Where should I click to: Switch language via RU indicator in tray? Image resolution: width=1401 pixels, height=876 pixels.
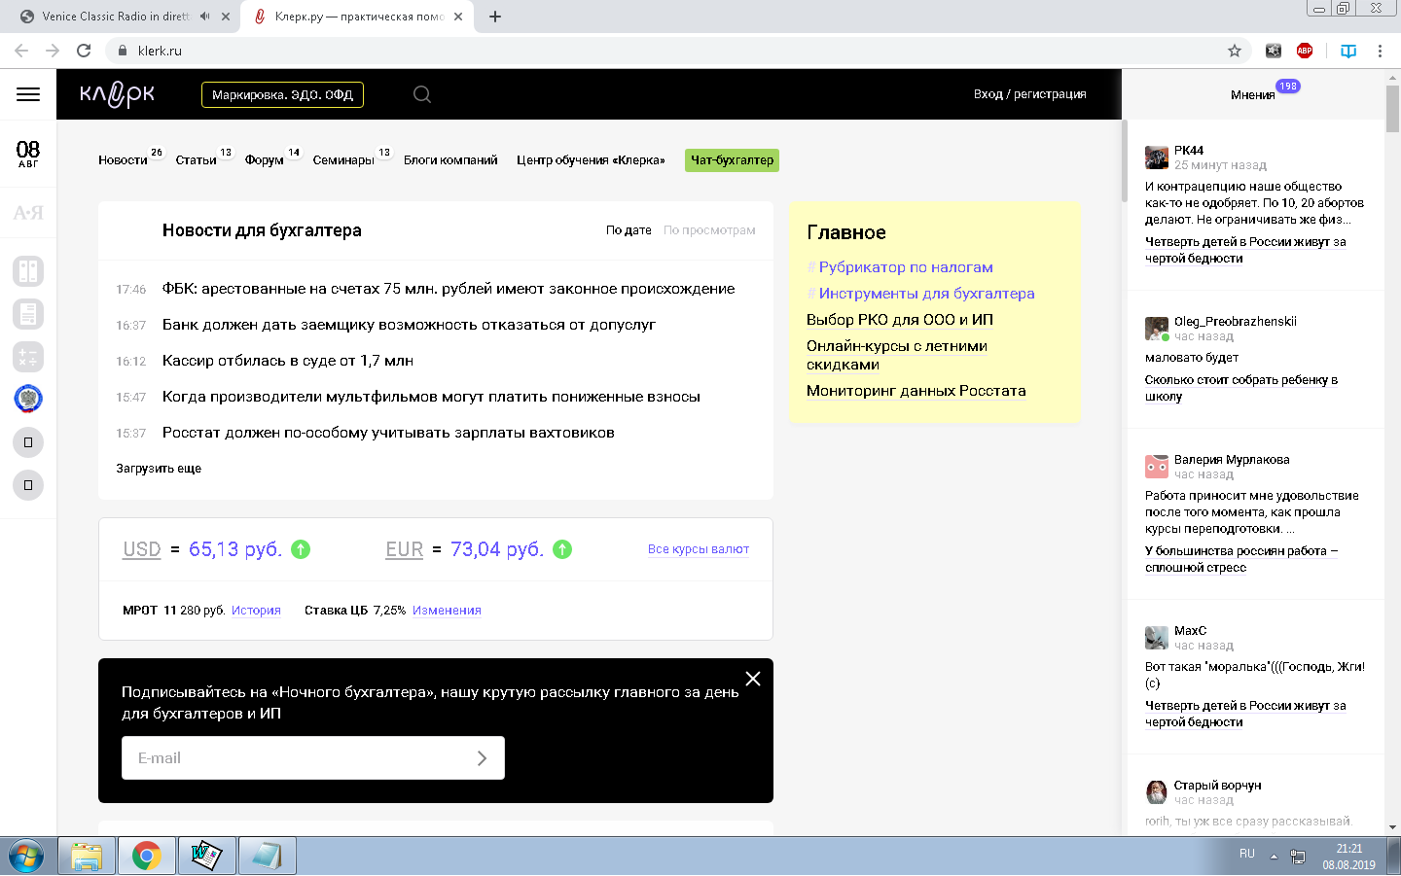tap(1247, 854)
